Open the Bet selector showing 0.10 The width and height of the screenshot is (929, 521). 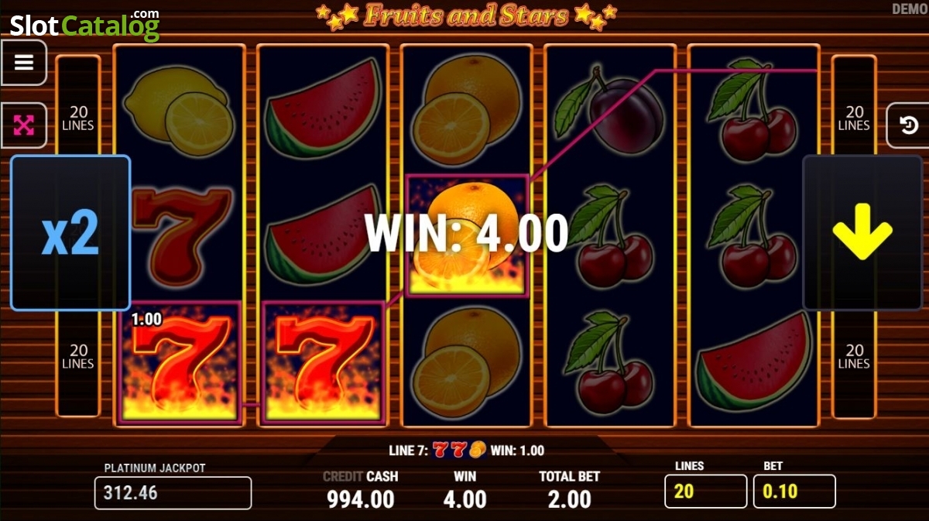tap(794, 492)
